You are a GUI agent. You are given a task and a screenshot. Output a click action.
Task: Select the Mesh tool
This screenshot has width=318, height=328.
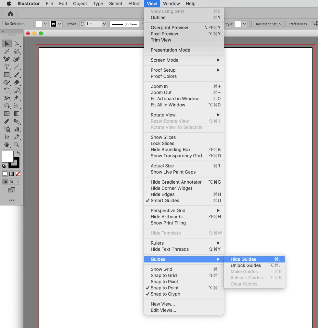pyautogui.click(x=7, y=114)
